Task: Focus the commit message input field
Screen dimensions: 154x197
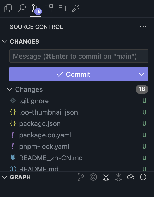Action: click(79, 56)
